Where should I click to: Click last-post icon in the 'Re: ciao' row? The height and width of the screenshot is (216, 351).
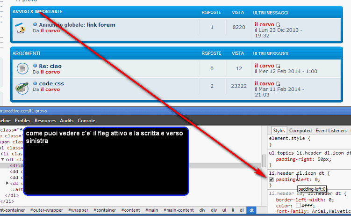point(278,66)
